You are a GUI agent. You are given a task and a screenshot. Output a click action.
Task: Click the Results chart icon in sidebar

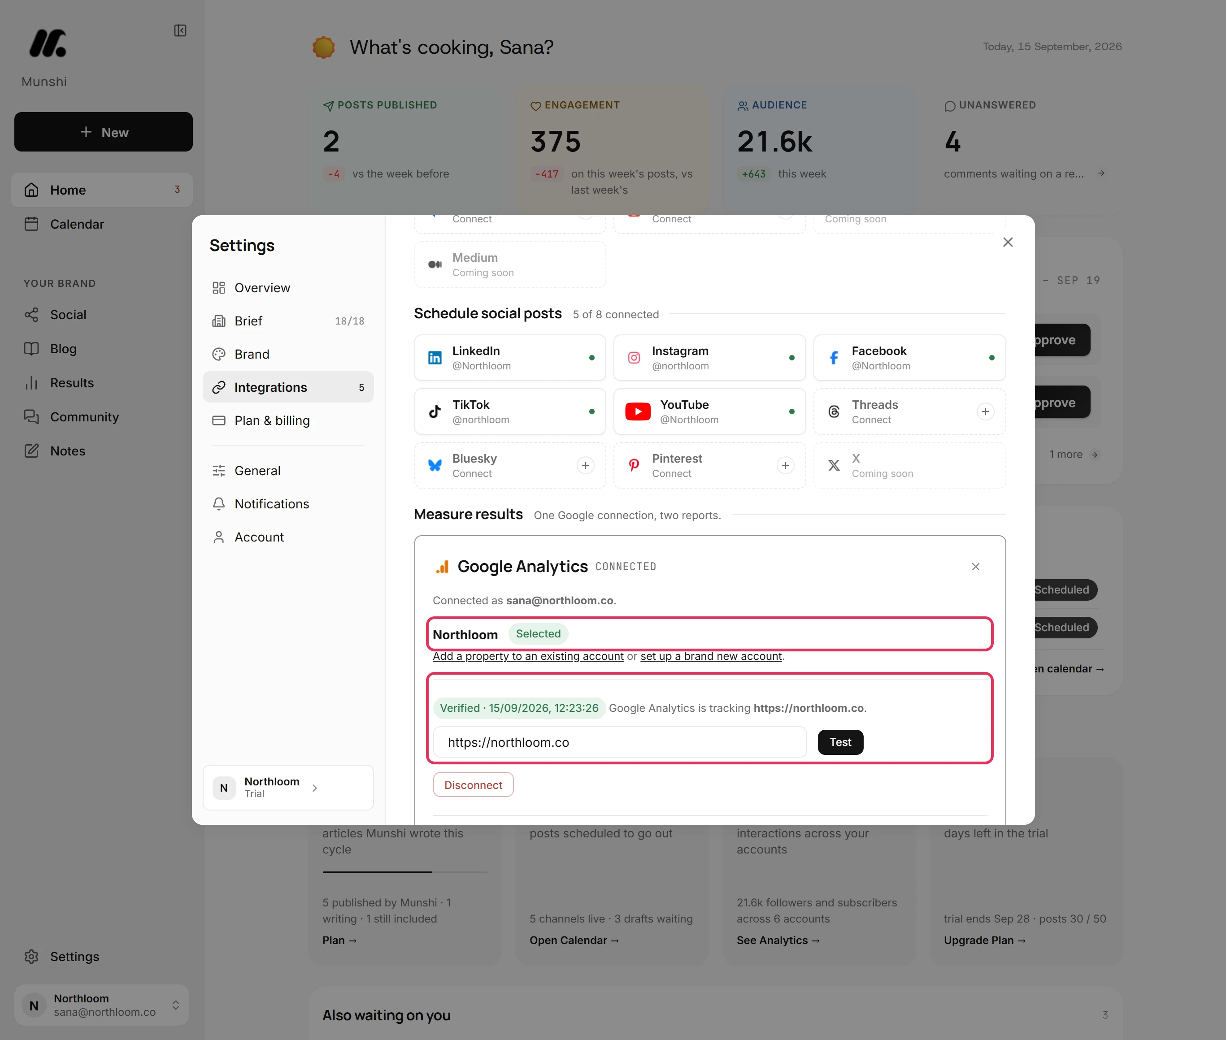pyautogui.click(x=31, y=383)
